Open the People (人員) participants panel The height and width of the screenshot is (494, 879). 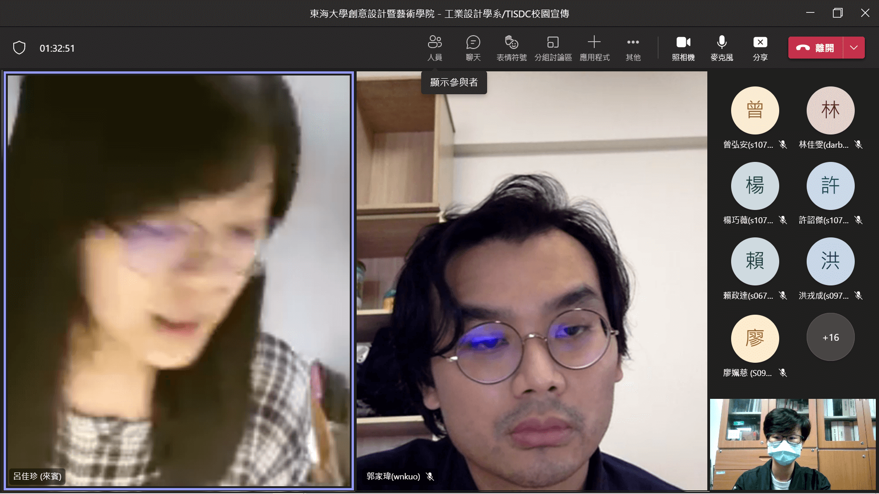[x=434, y=48]
